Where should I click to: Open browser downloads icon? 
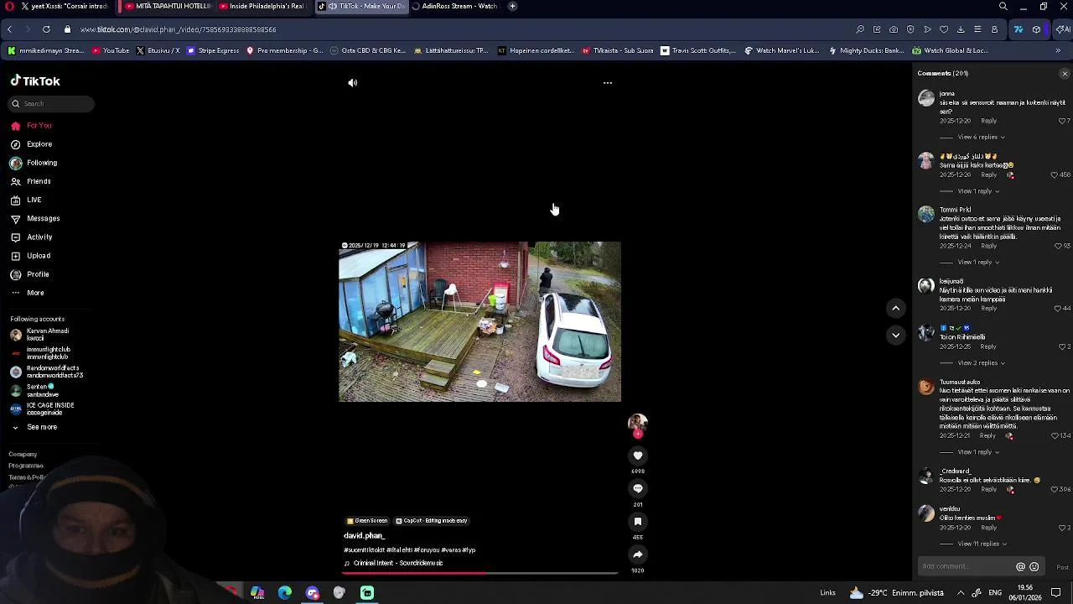[x=961, y=29]
